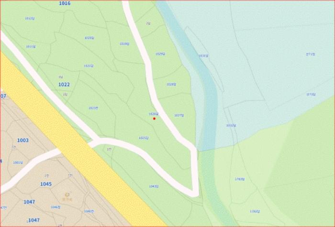Click parcel label 1019답
This screenshot has height=227, width=335.
[x=124, y=44]
